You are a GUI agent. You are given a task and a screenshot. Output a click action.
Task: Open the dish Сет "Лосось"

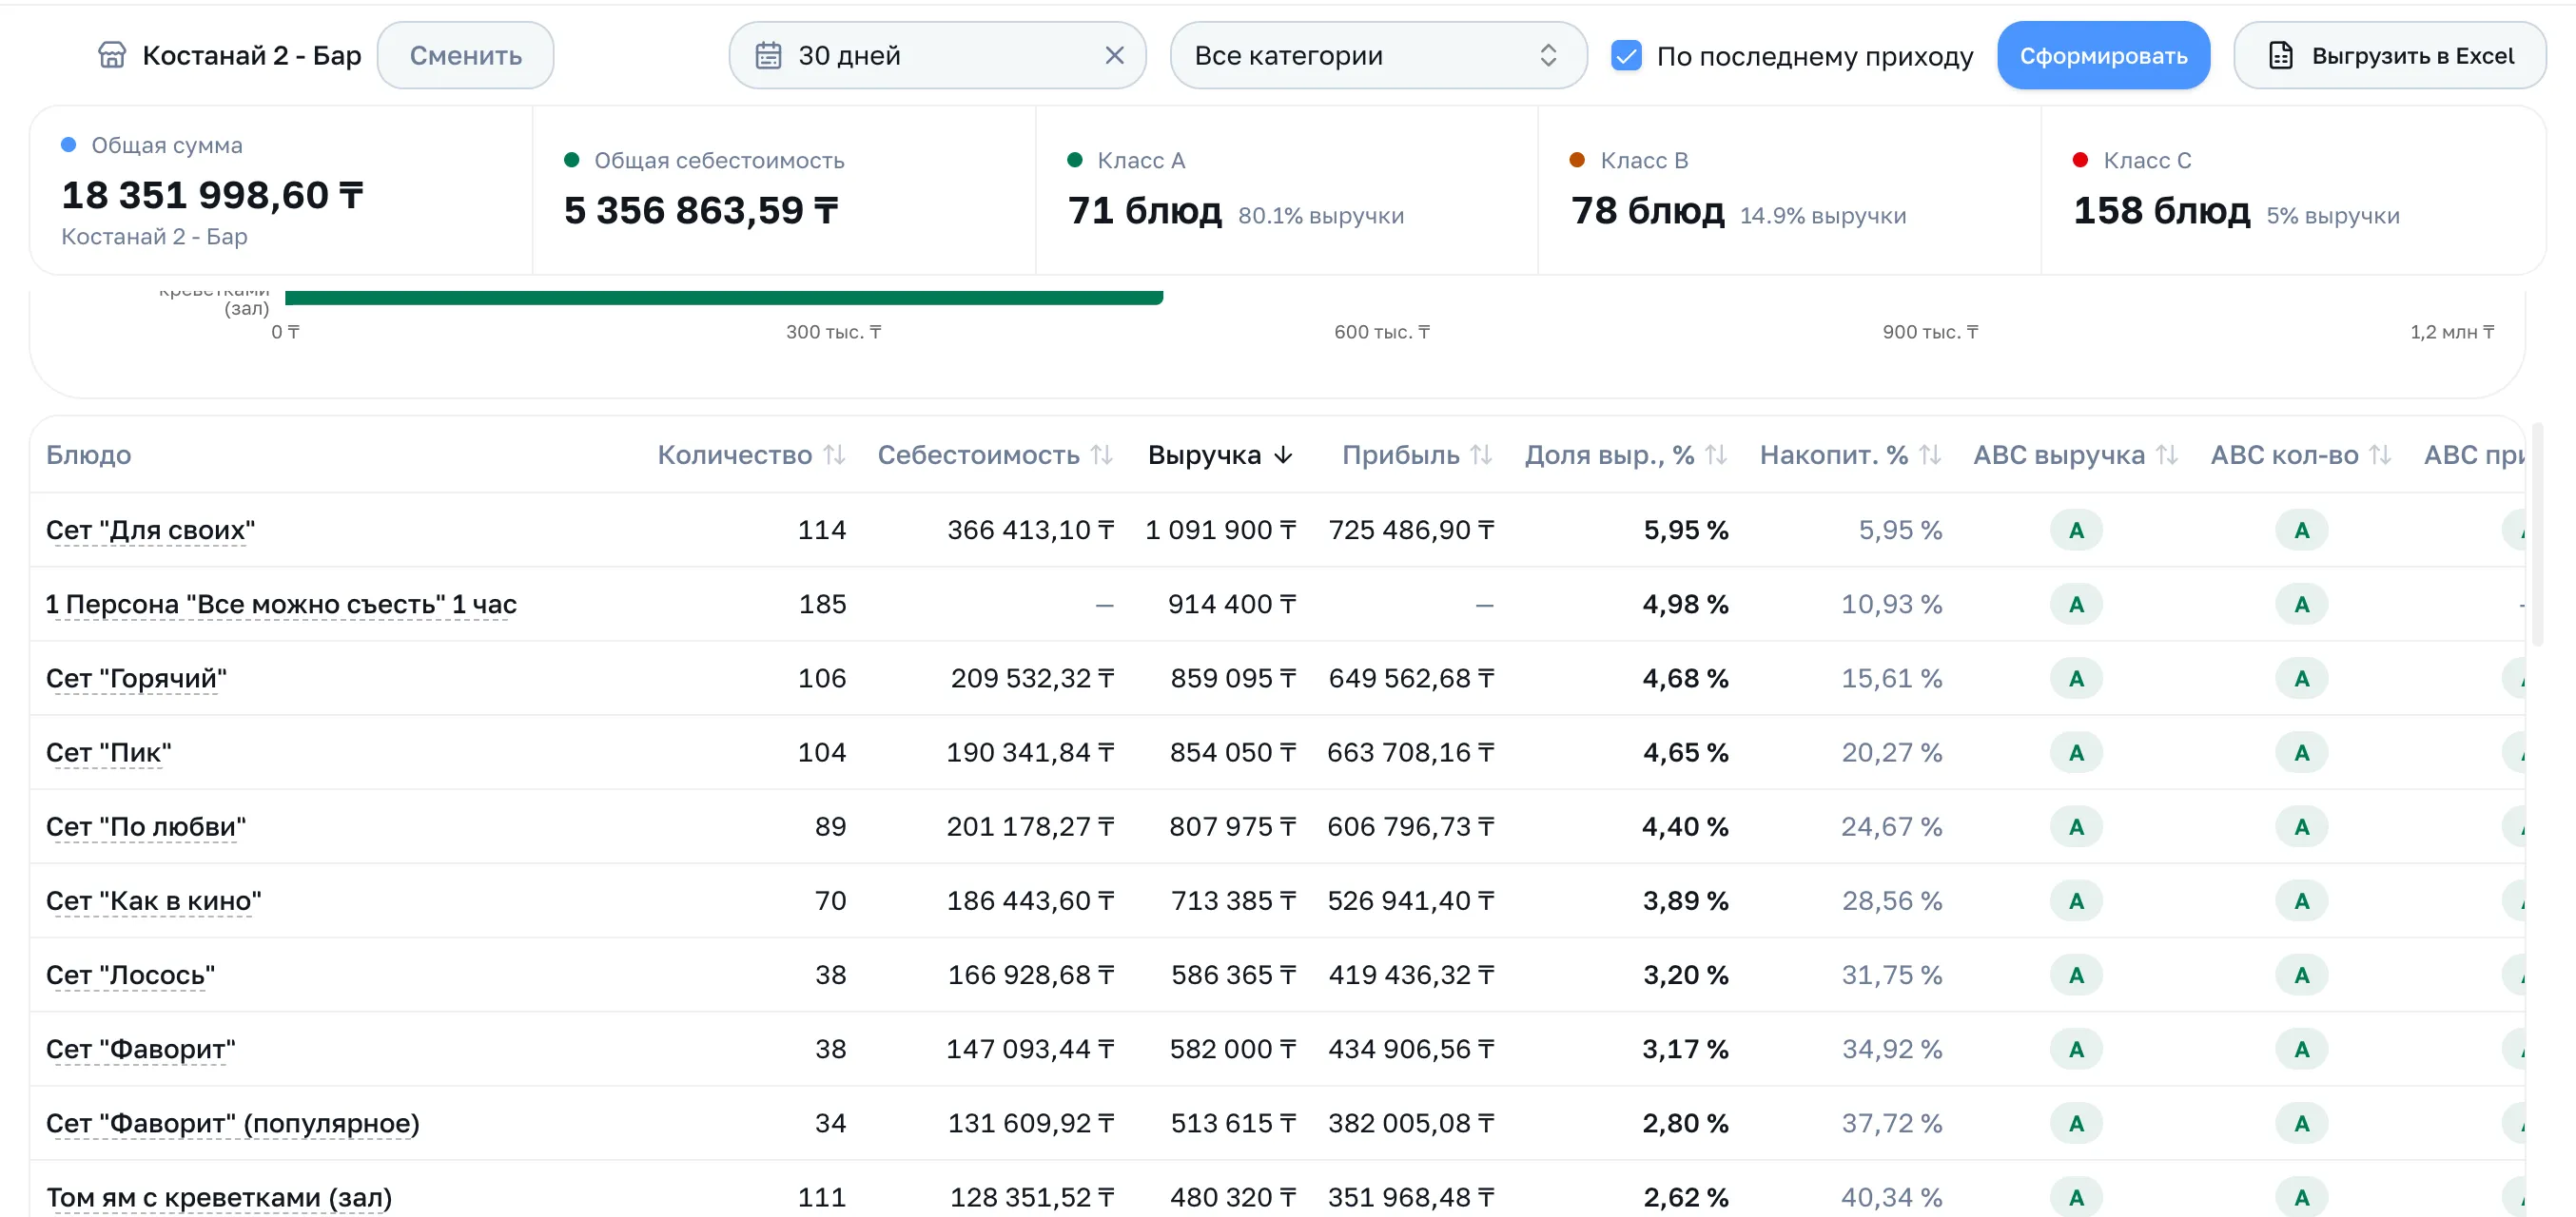[x=130, y=975]
